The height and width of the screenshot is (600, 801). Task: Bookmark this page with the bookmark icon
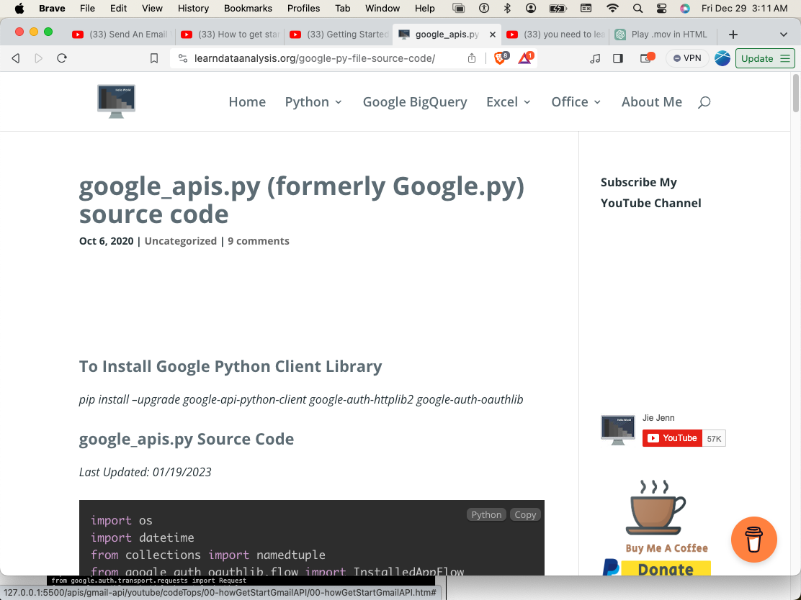coord(153,58)
